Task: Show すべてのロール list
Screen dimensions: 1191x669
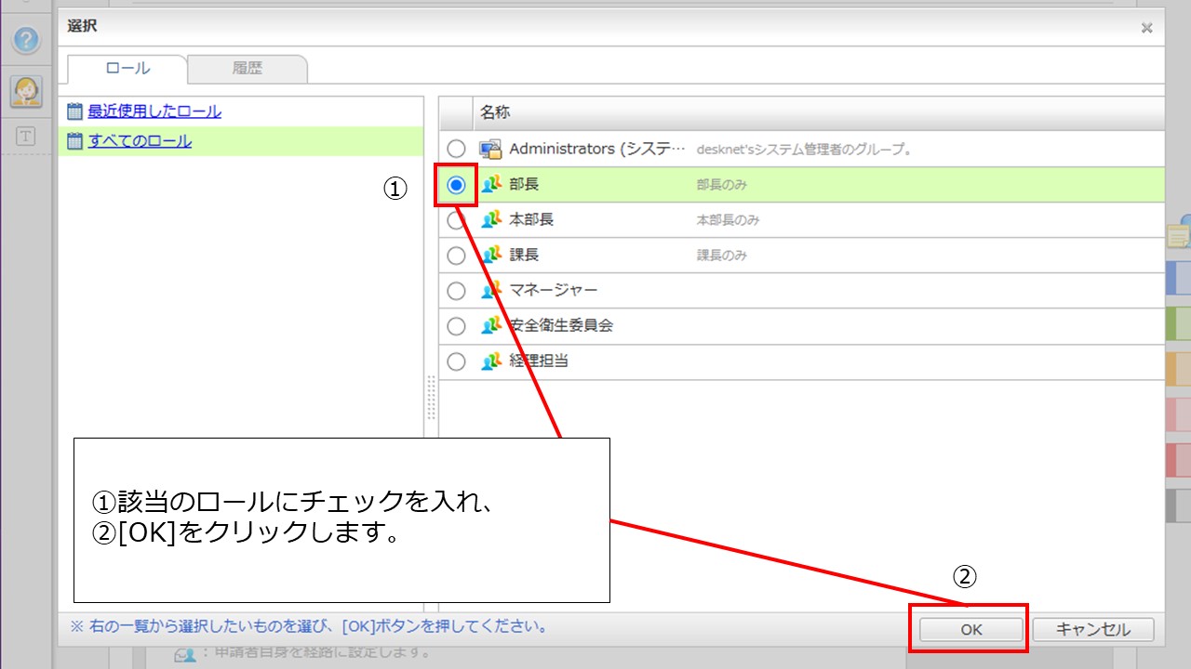Action: click(140, 141)
